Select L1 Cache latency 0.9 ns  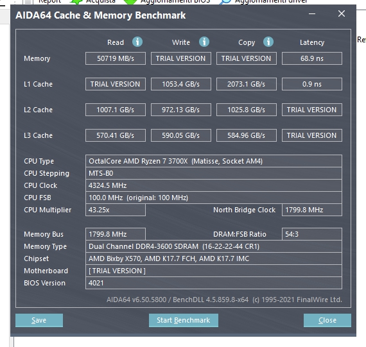[x=312, y=84]
